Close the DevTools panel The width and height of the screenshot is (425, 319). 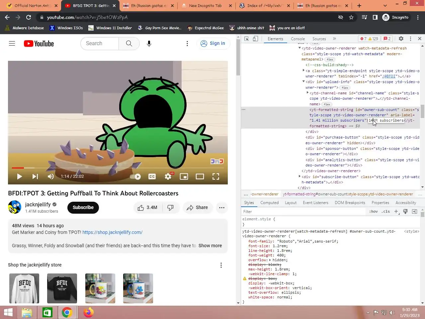420,39
